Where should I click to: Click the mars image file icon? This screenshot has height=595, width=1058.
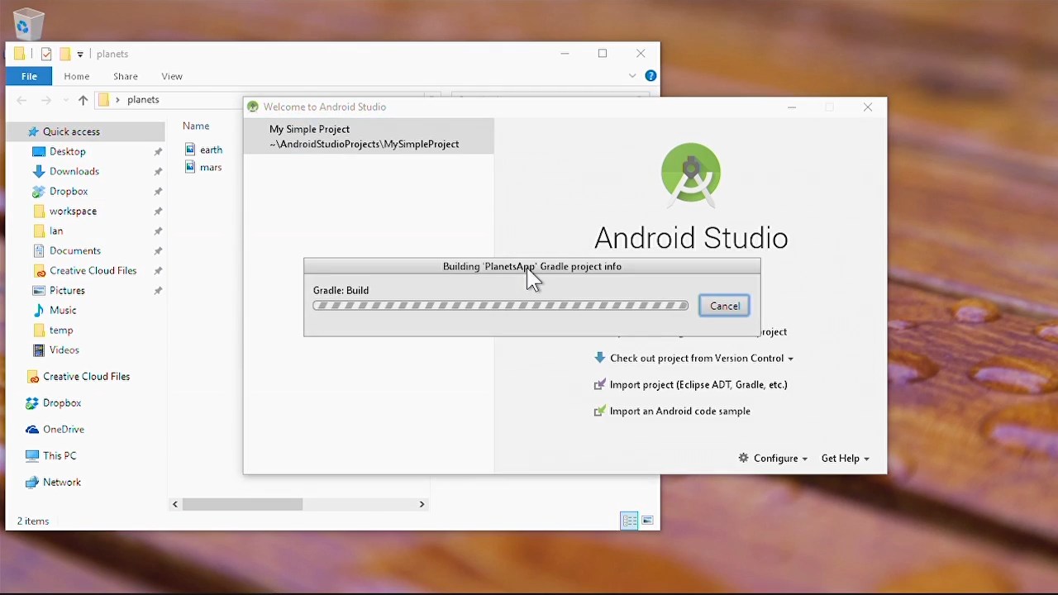(190, 167)
